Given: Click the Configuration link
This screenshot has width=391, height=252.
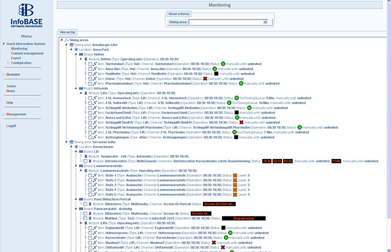Looking at the screenshot, I should (x=21, y=63).
